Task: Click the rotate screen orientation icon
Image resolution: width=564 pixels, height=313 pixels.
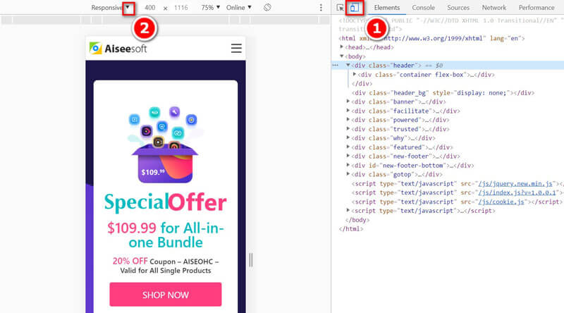Action: pos(267,7)
